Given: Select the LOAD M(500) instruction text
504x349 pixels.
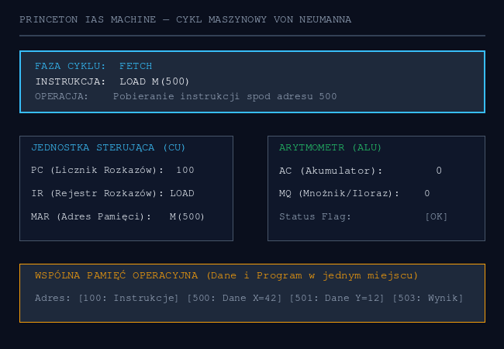Looking at the screenshot, I should point(154,81).
